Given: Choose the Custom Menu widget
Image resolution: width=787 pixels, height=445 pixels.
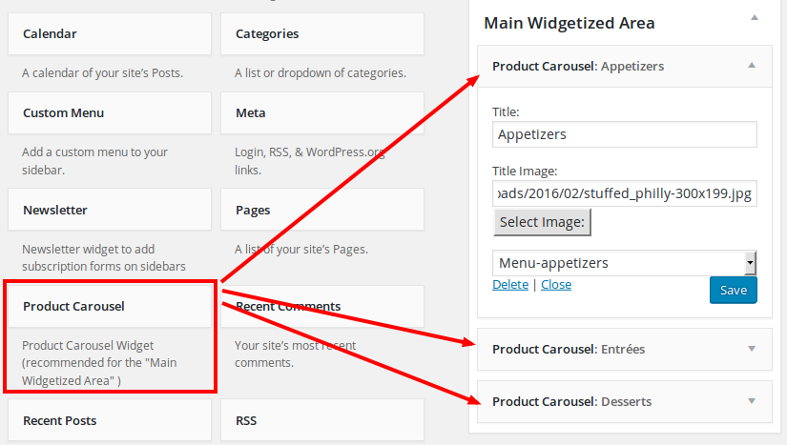Looking at the screenshot, I should 109,113.
